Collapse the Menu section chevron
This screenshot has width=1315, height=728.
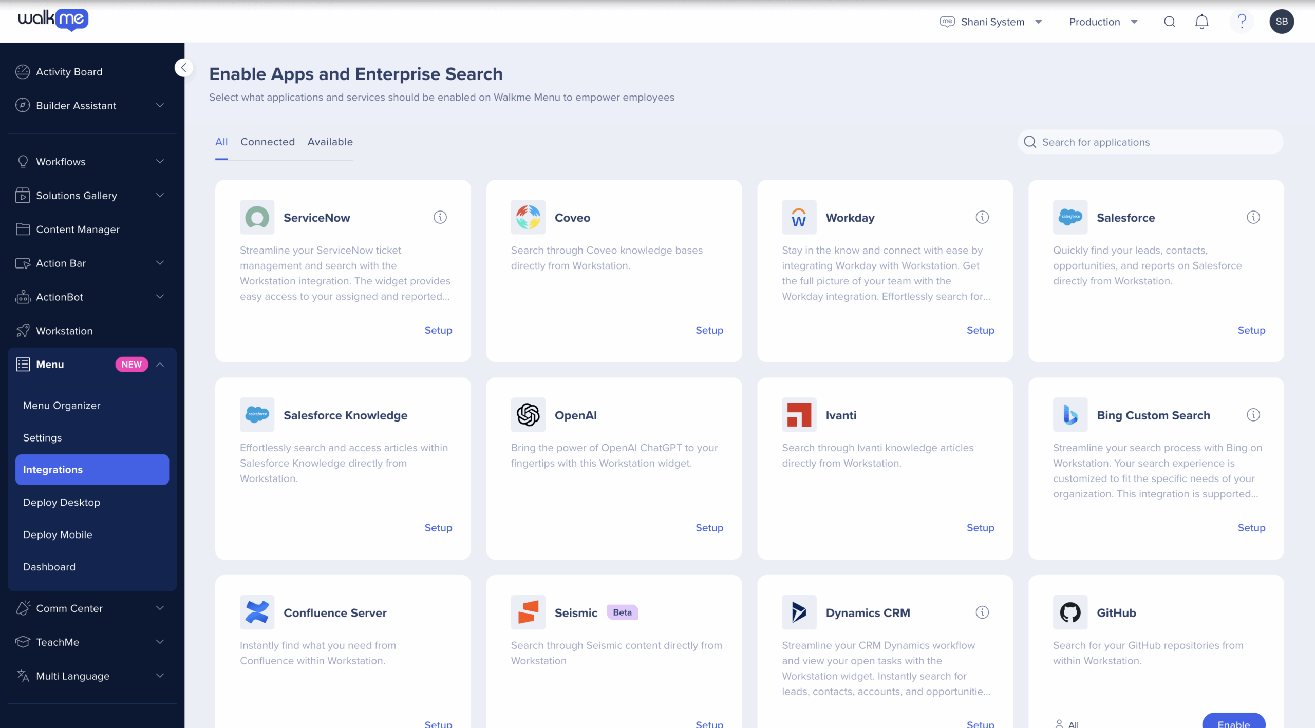coord(160,365)
